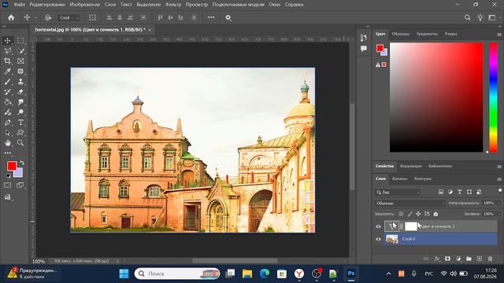The image size is (504, 283).
Task: Open the layer filter Вид dropdown
Action: 398,192
